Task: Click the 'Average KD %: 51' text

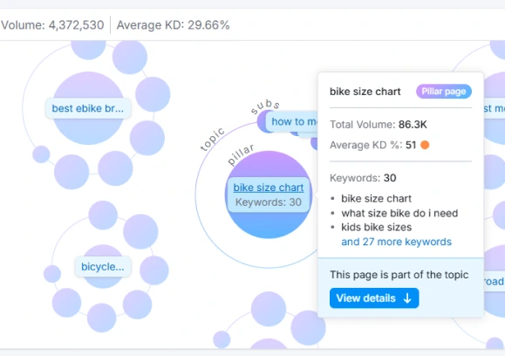Action: pyautogui.click(x=373, y=145)
